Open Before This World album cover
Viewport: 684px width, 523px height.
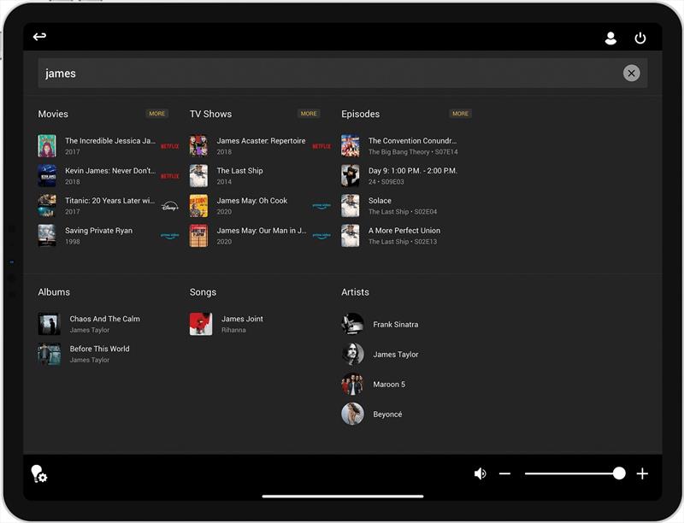50,354
